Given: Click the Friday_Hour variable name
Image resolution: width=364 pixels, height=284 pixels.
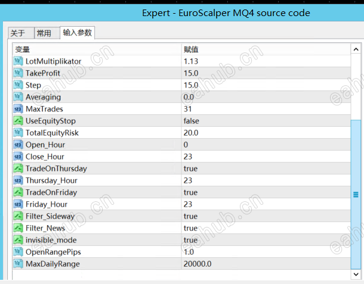Looking at the screenshot, I should click(47, 204).
